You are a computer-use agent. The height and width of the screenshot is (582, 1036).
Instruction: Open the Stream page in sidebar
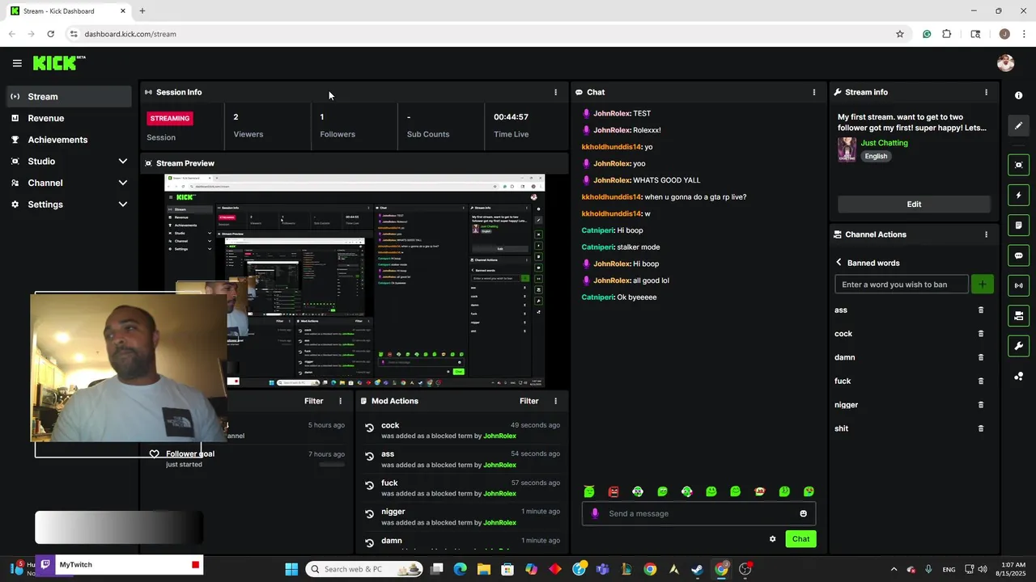69,96
